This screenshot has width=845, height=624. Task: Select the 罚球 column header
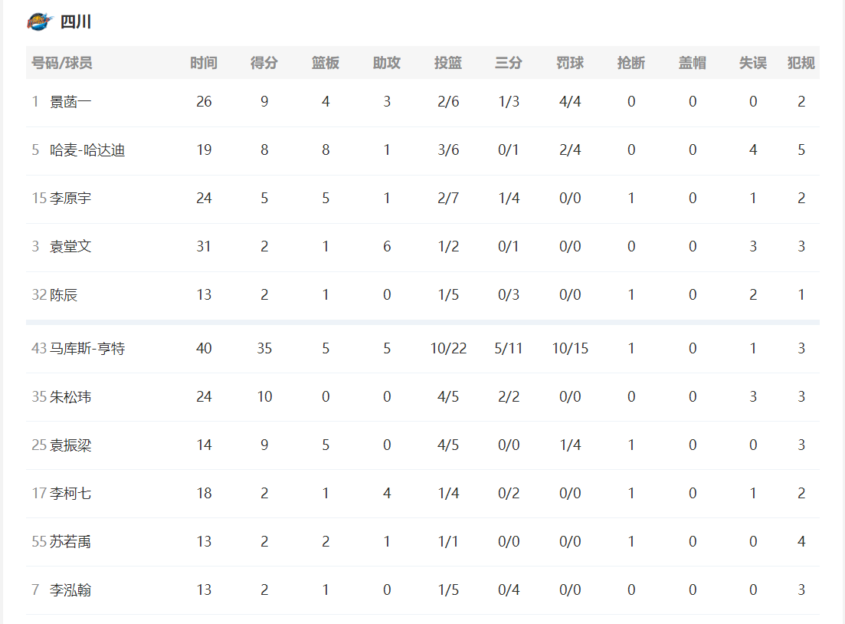570,63
